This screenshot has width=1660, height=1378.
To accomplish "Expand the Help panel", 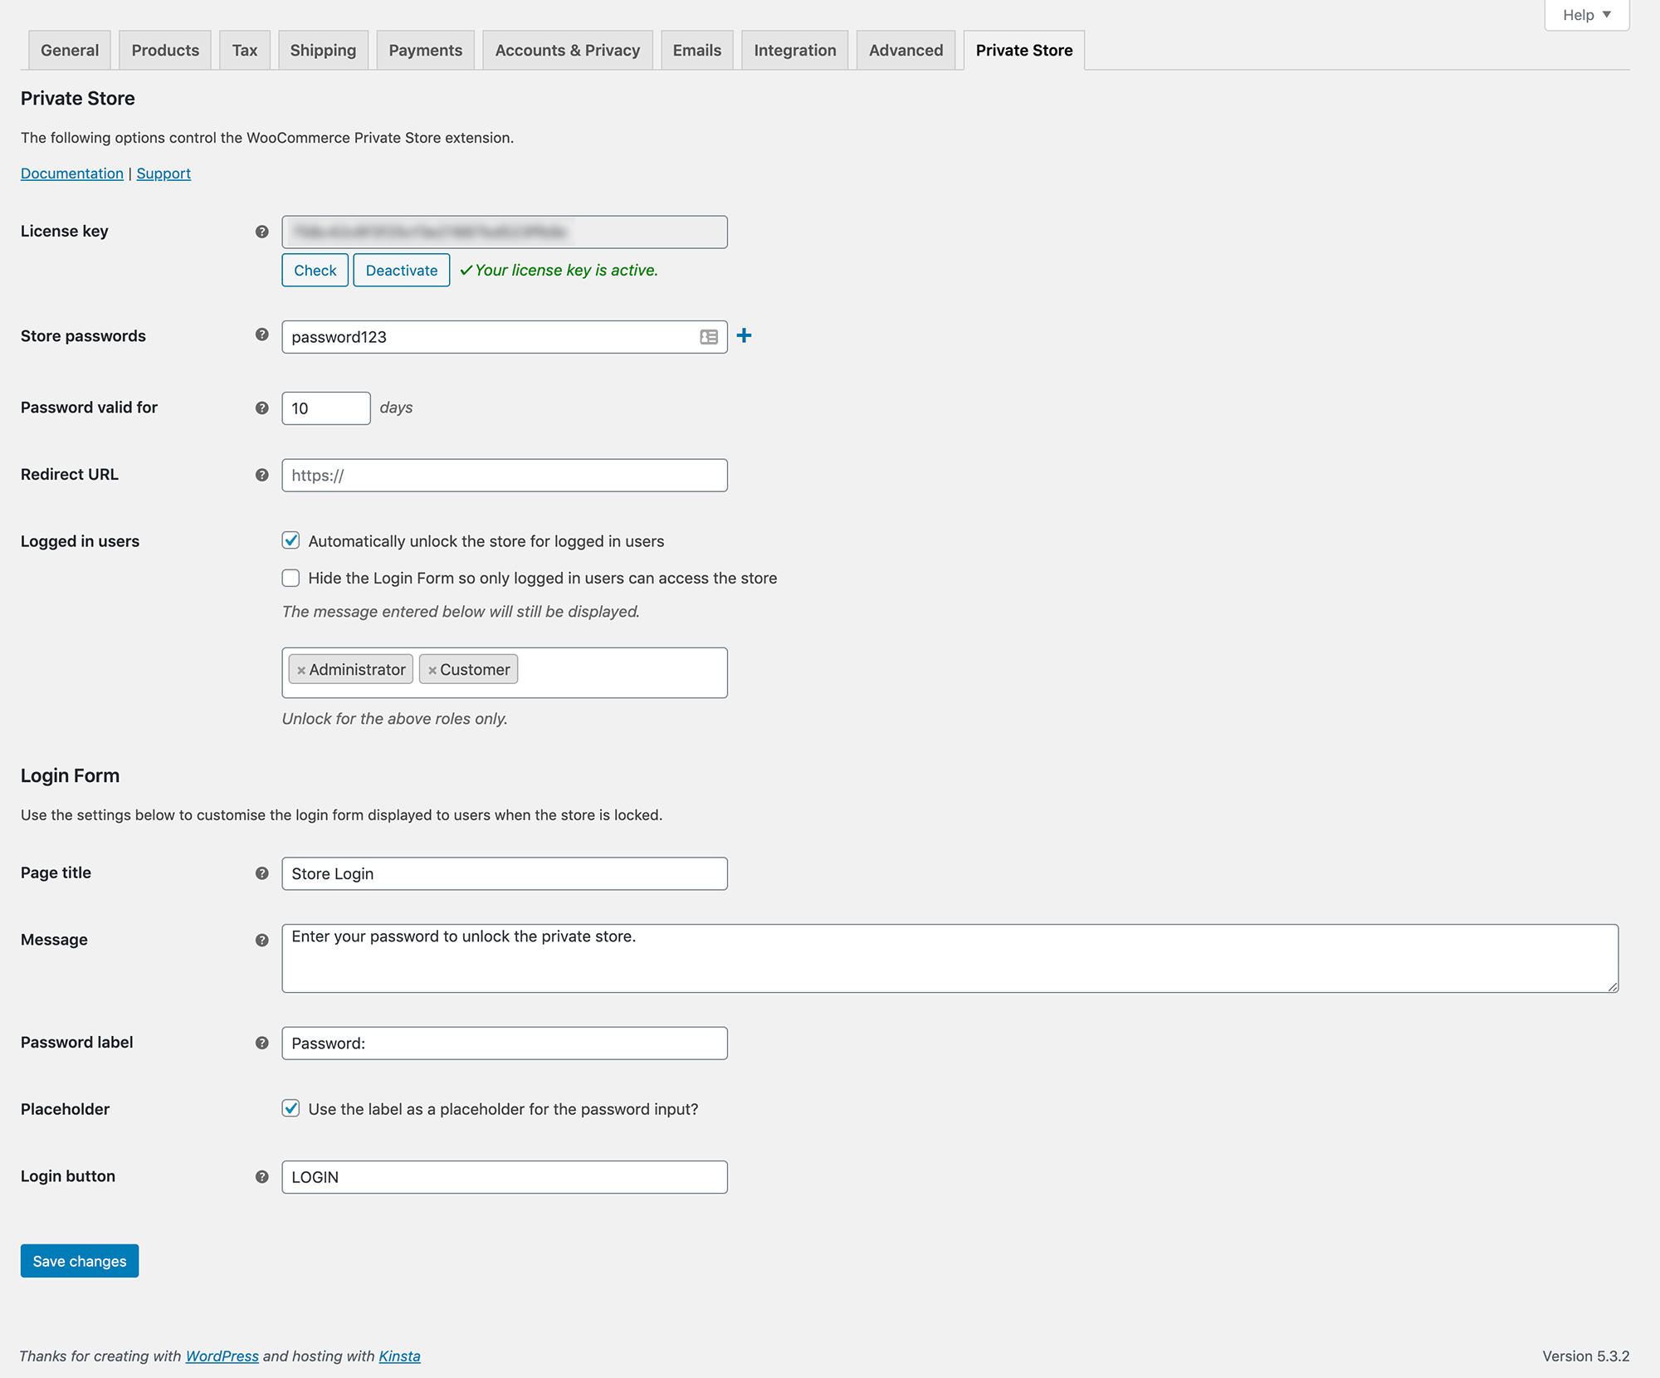I will 1584,14.
